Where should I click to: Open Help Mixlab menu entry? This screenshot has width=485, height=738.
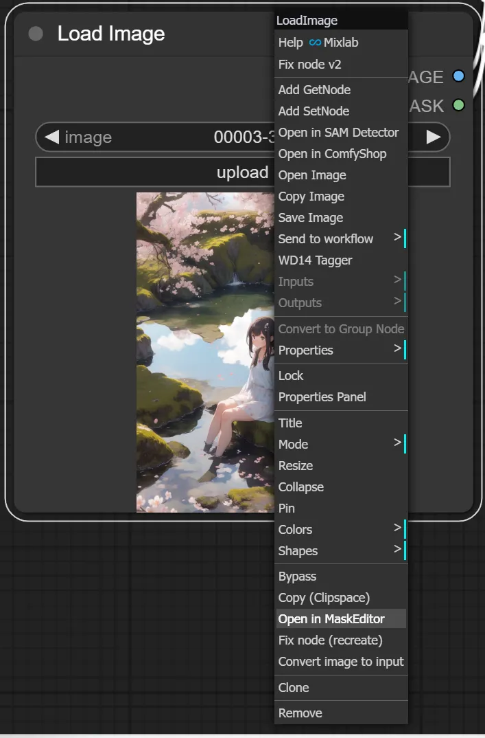click(x=341, y=43)
